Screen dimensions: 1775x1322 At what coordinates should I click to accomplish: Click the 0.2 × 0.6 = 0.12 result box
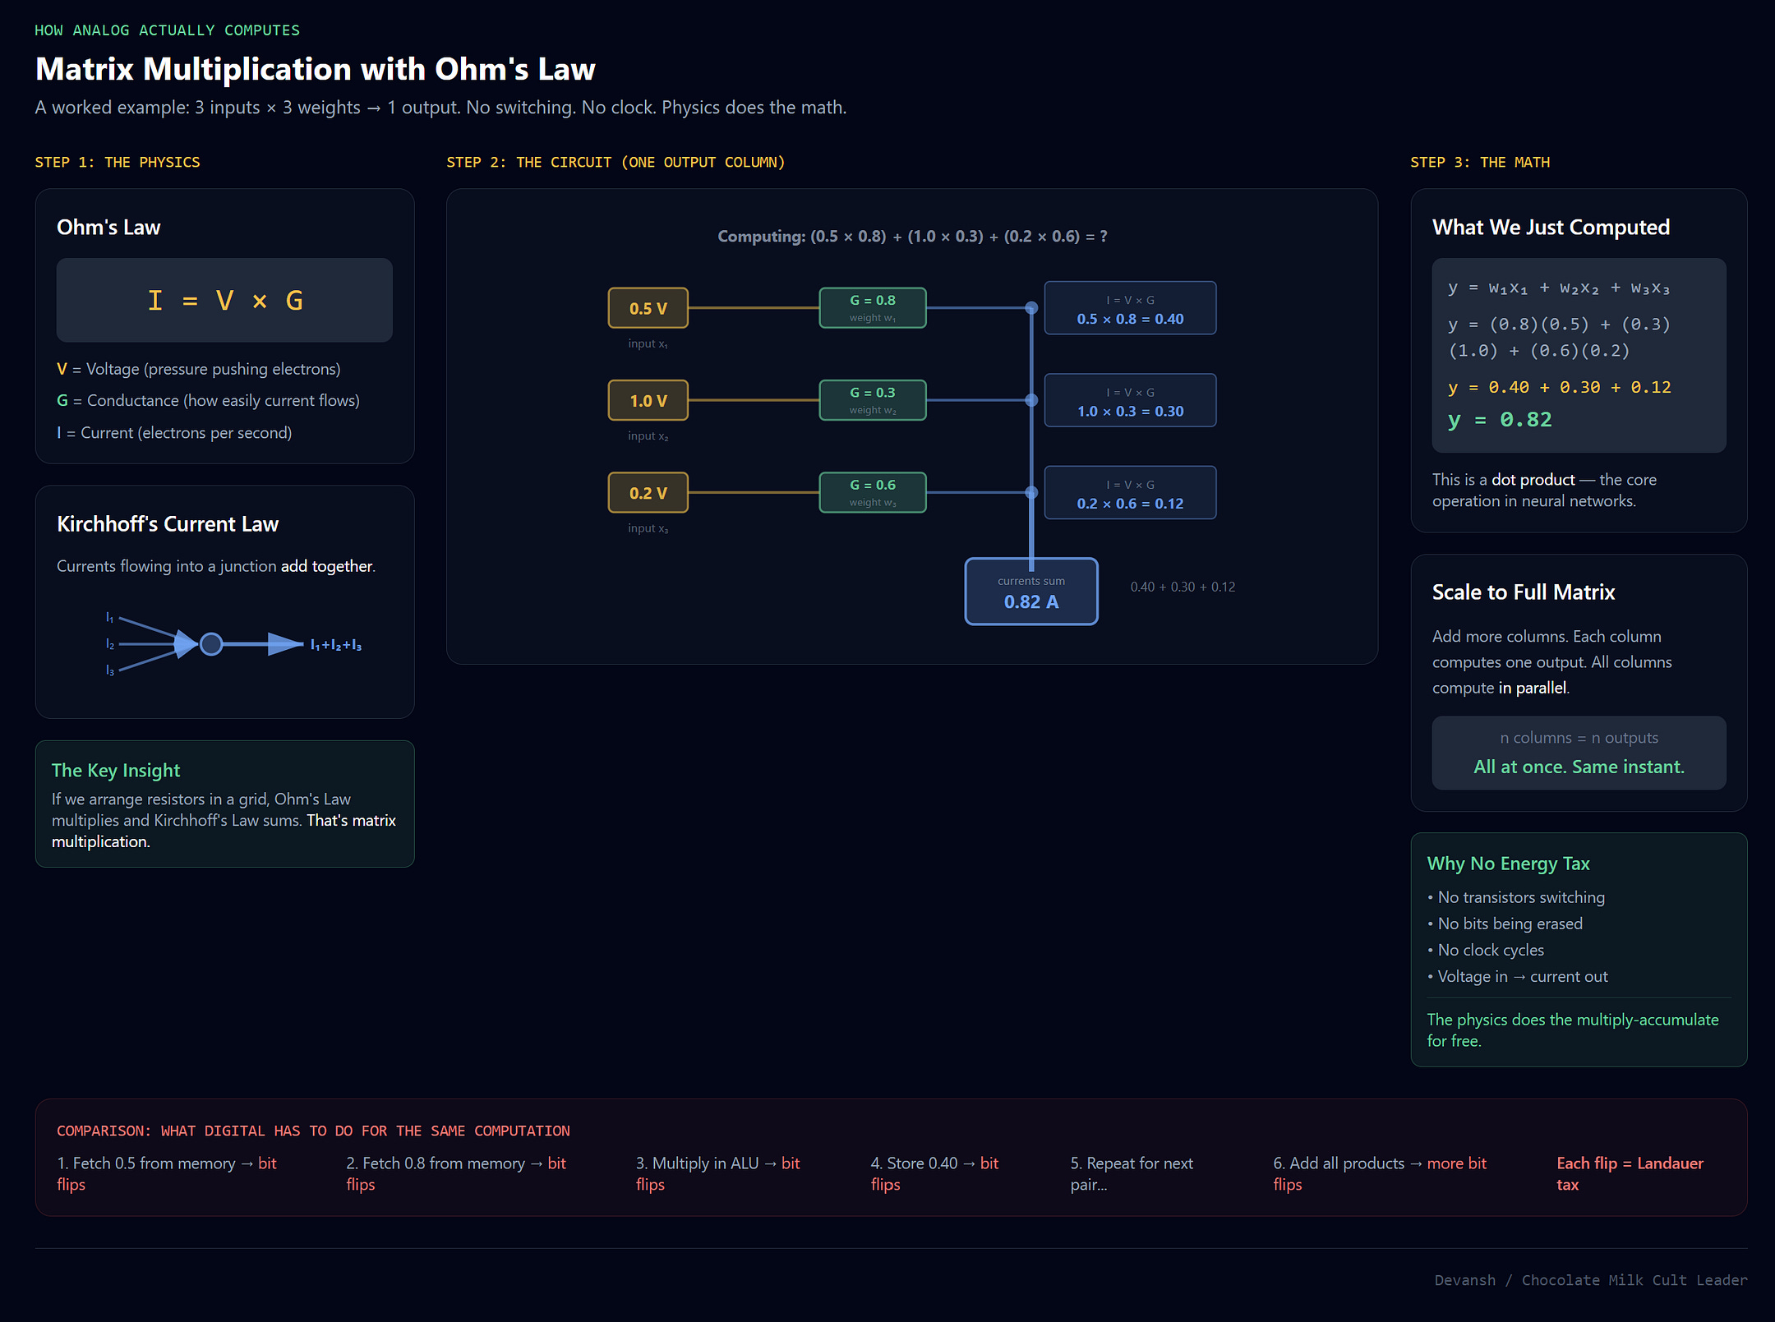[x=1130, y=493]
